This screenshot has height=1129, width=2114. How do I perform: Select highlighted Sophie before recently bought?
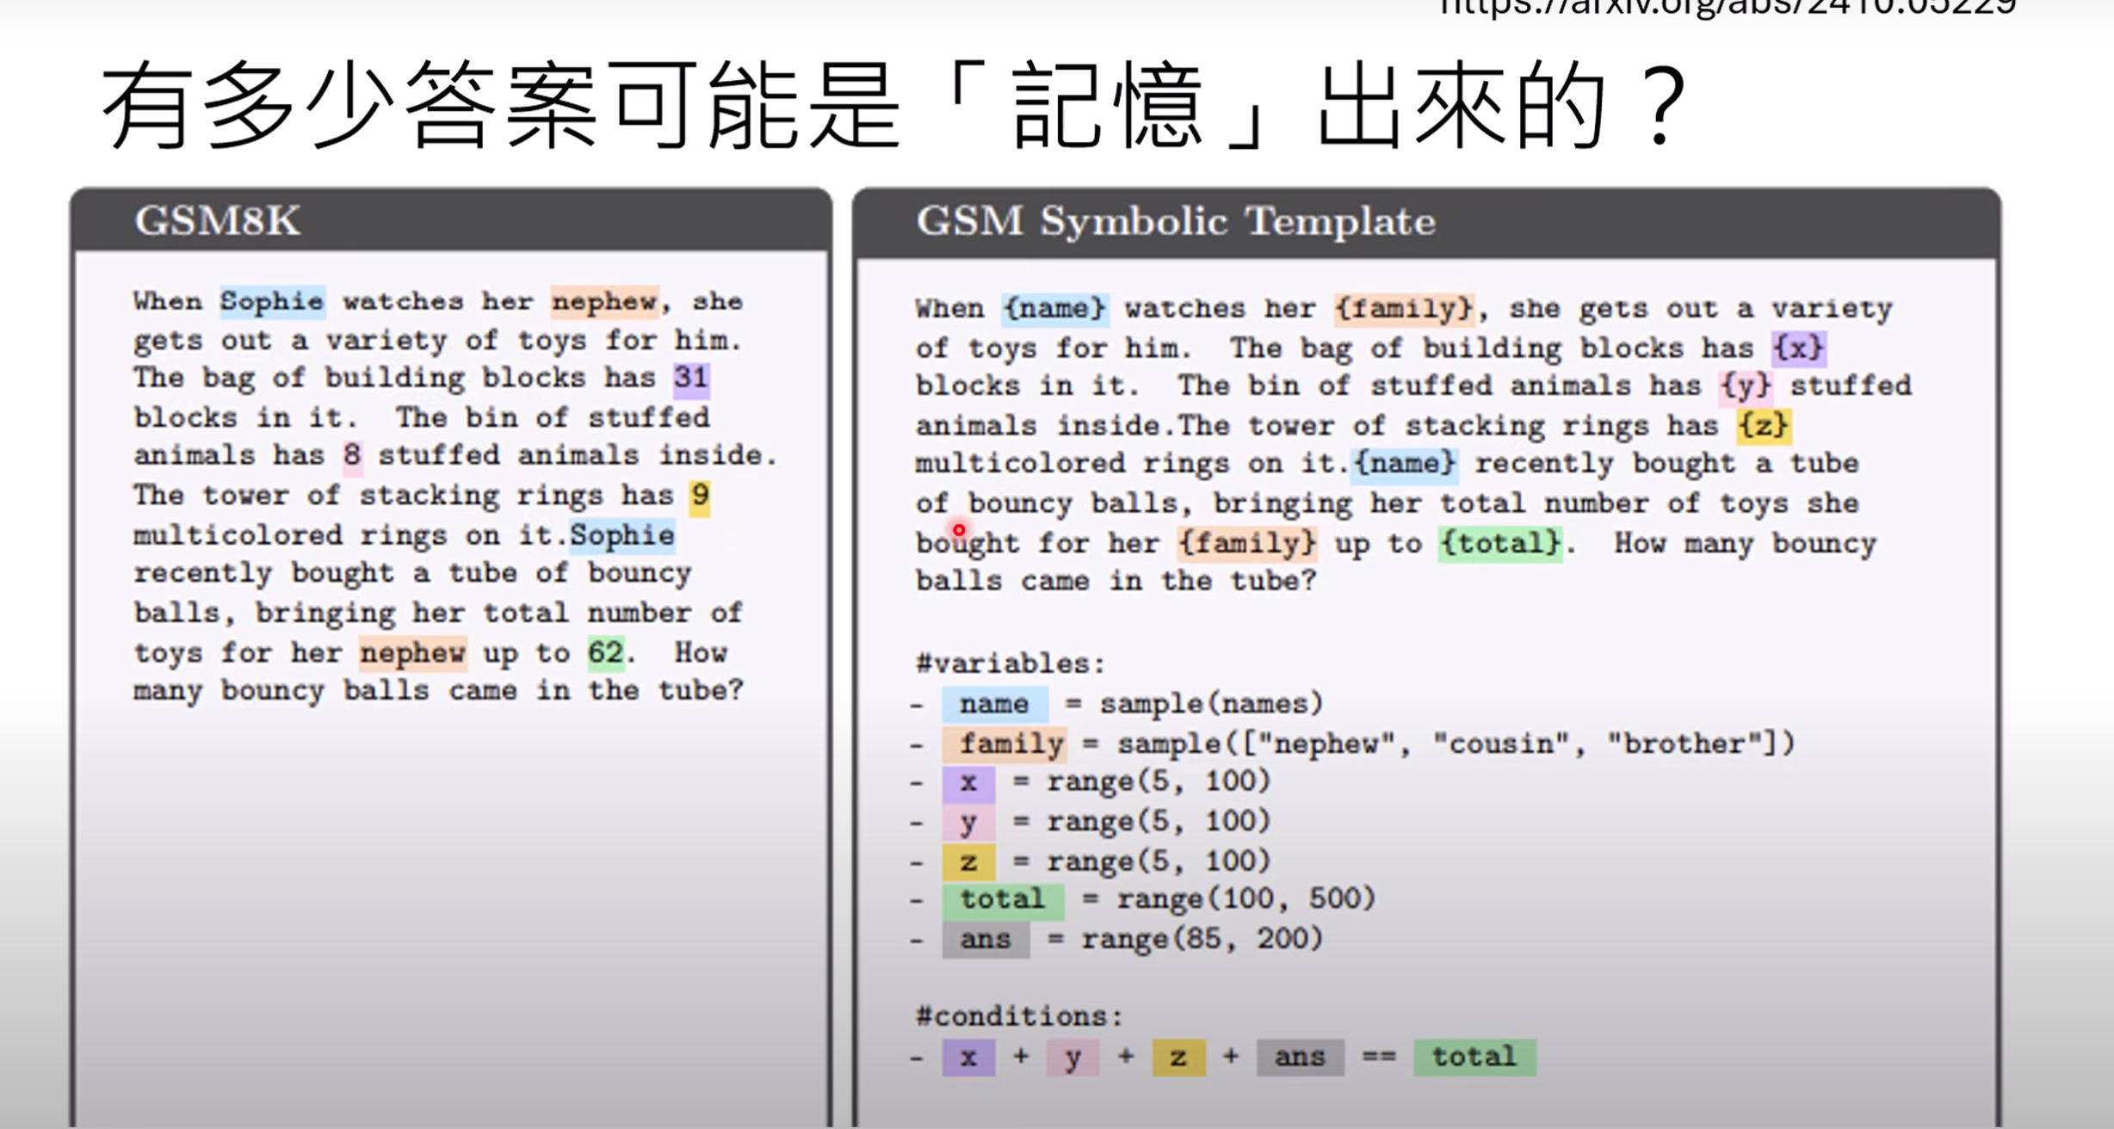(622, 534)
